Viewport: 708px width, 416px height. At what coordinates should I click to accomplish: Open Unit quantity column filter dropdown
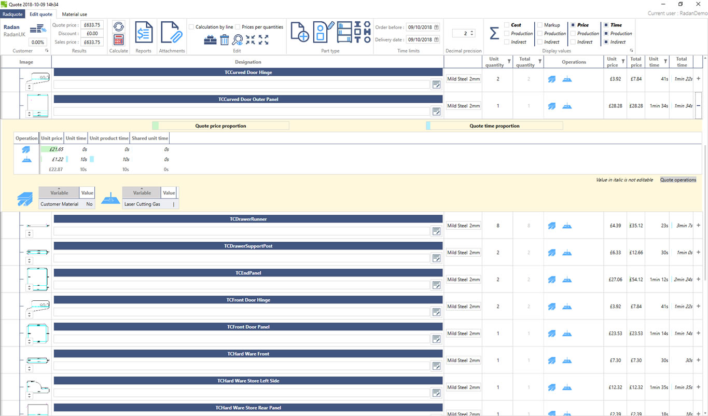pos(508,62)
